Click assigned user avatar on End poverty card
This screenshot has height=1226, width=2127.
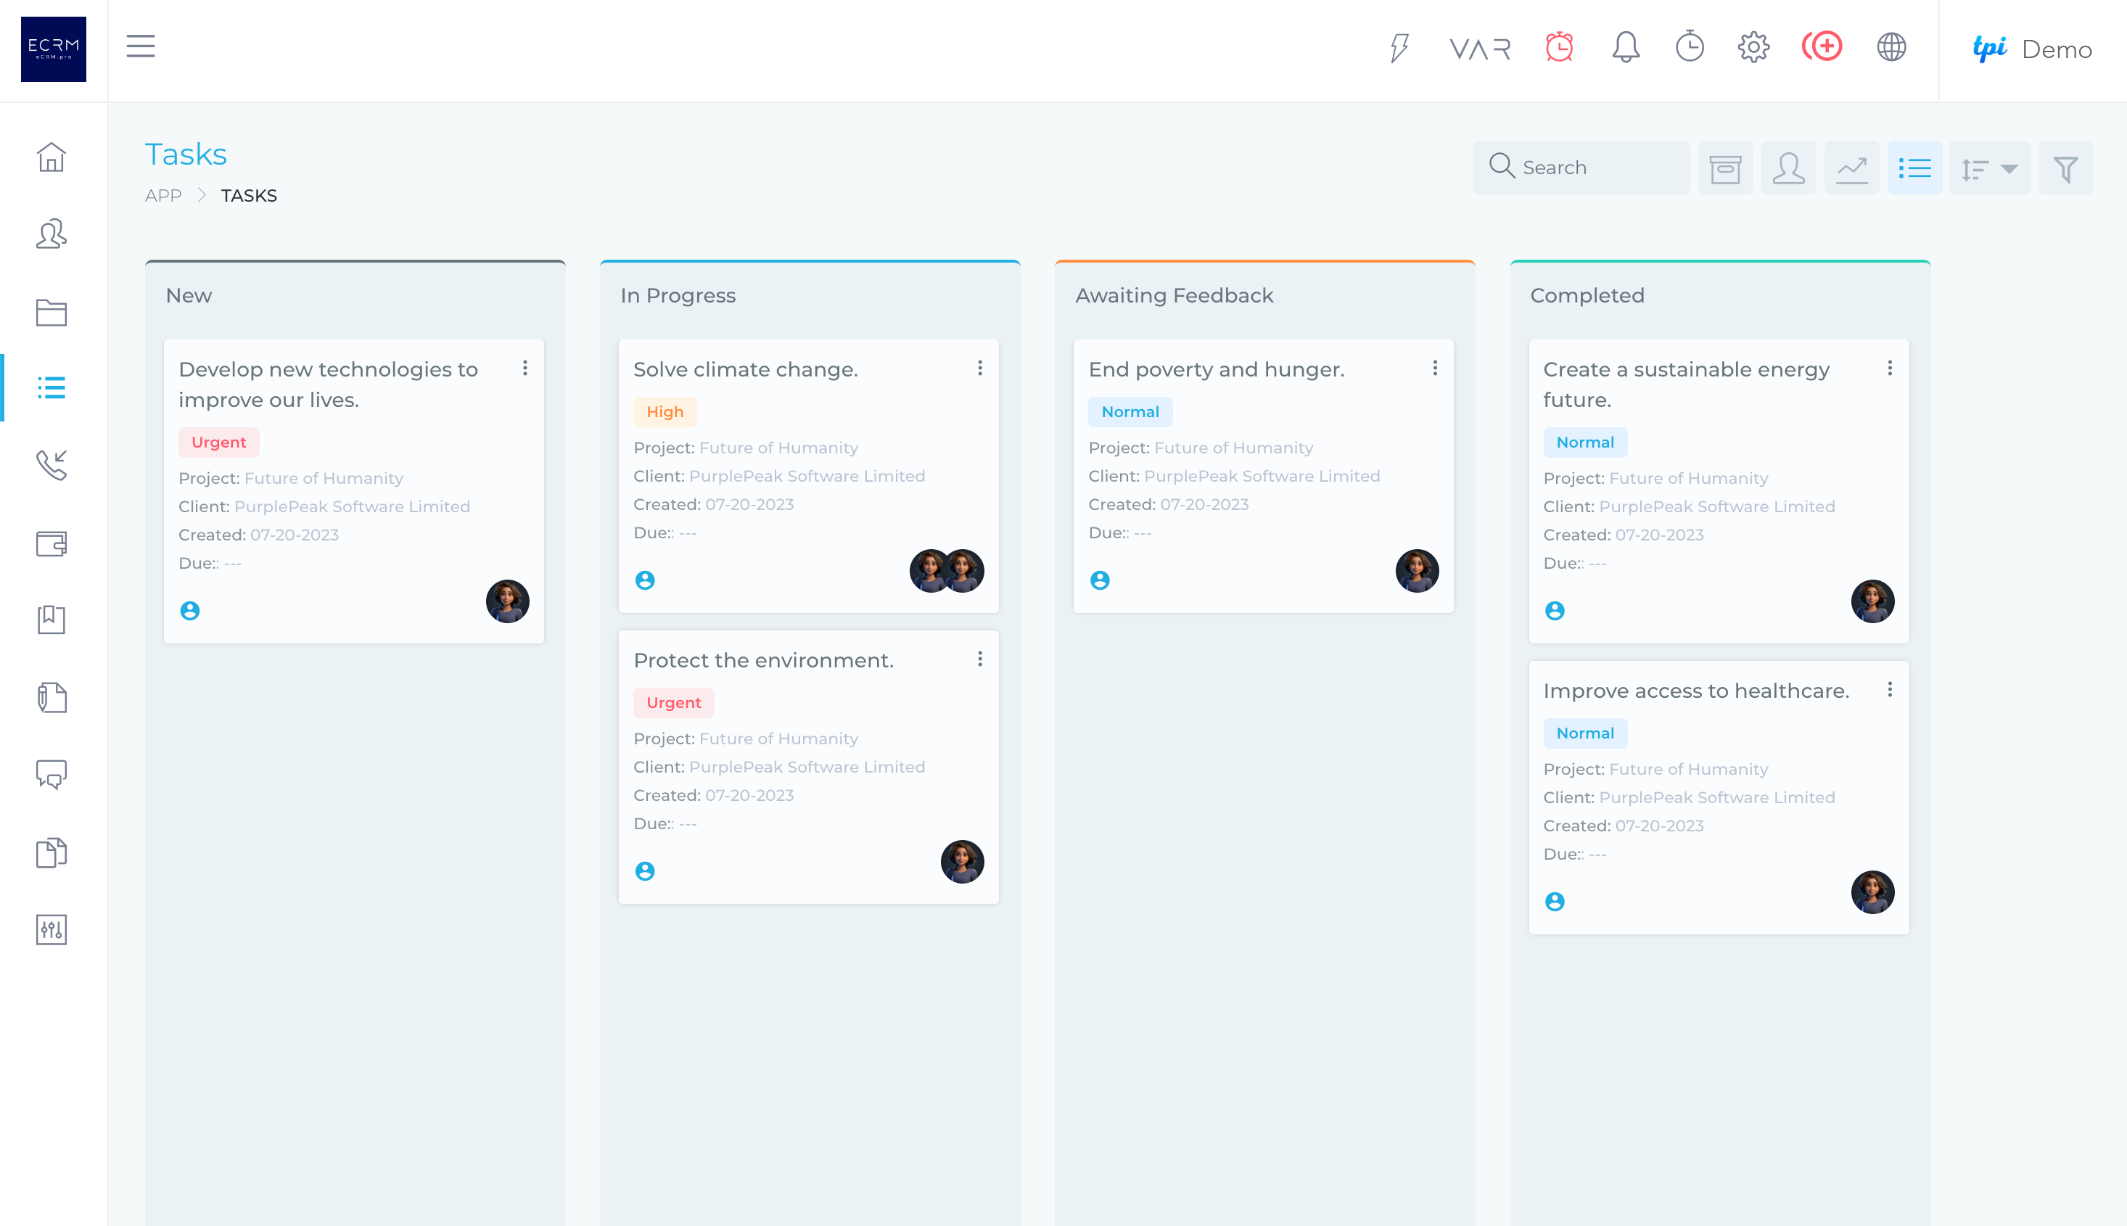tap(1418, 571)
